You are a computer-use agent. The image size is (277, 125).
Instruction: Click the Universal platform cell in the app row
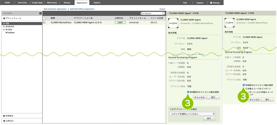(x=134, y=22)
